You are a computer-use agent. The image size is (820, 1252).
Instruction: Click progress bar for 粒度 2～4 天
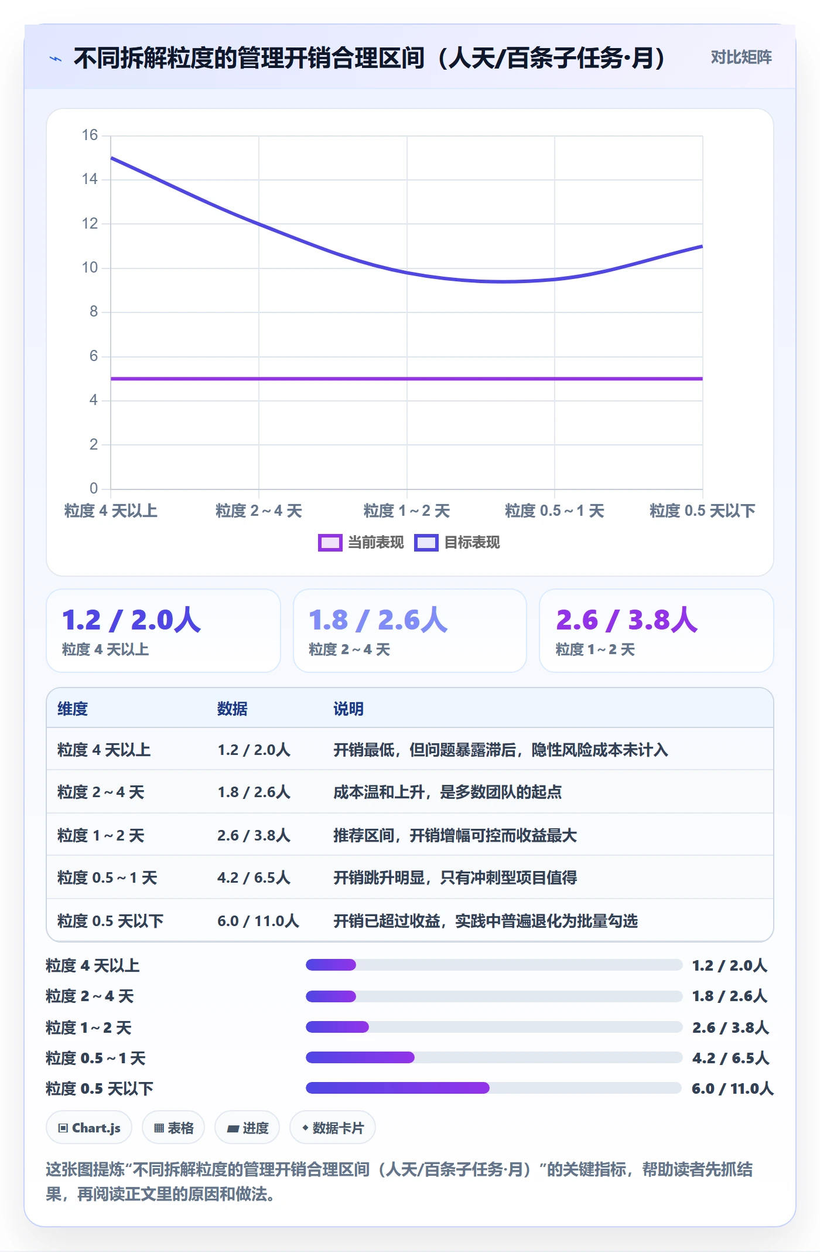[x=494, y=996]
